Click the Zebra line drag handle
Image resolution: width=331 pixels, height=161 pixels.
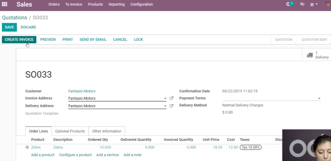pyautogui.click(x=27, y=147)
